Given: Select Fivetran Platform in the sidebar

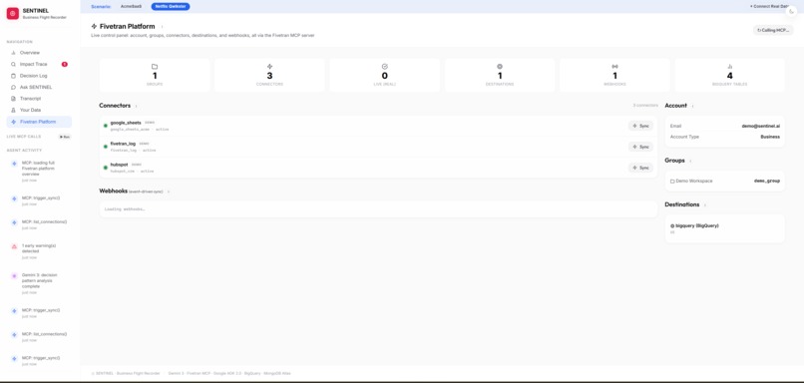Looking at the screenshot, I should tap(39, 122).
